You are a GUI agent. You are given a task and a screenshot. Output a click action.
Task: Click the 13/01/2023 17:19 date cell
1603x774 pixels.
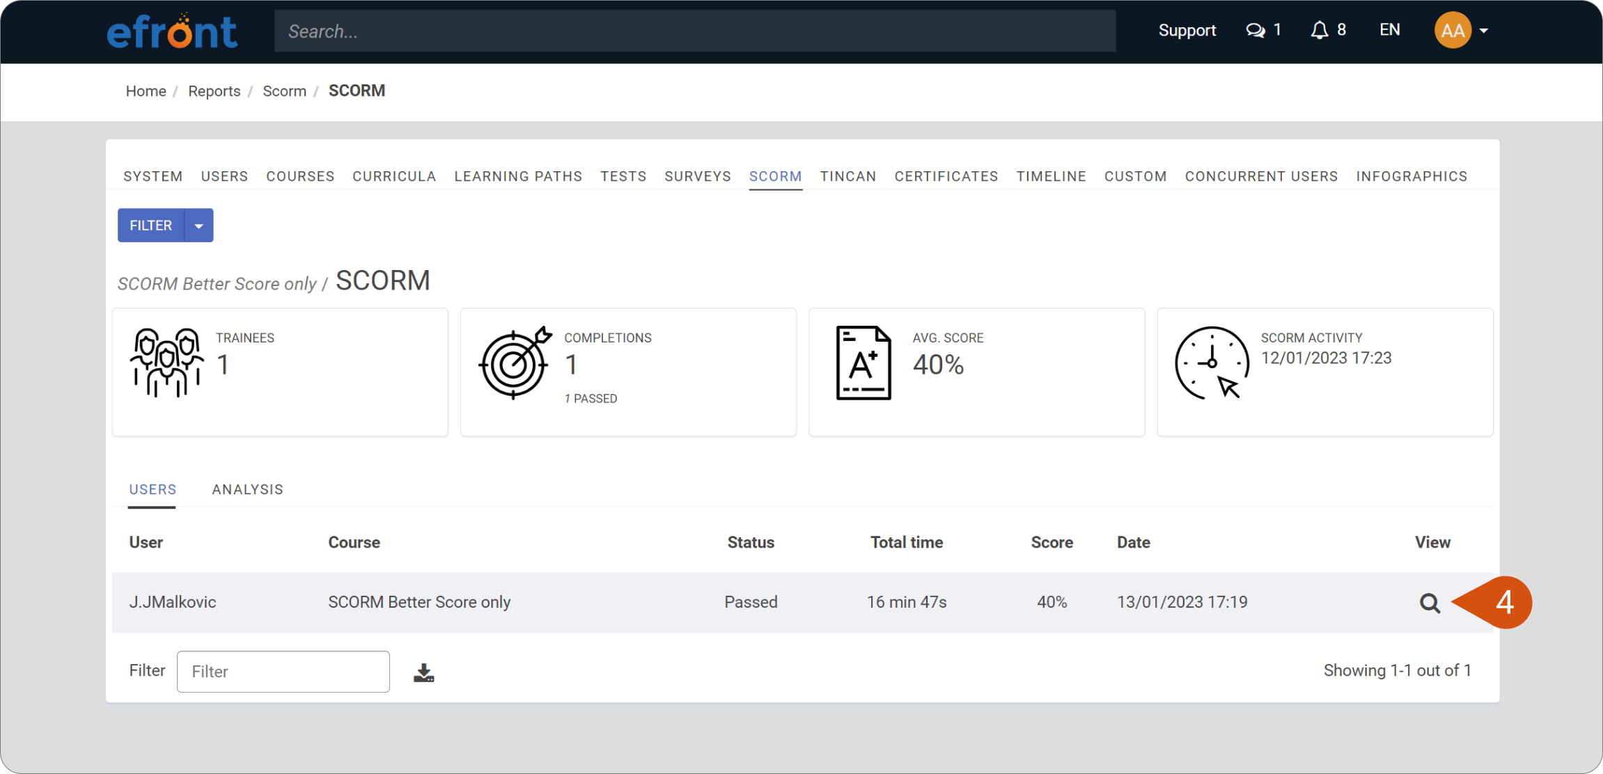coord(1182,602)
